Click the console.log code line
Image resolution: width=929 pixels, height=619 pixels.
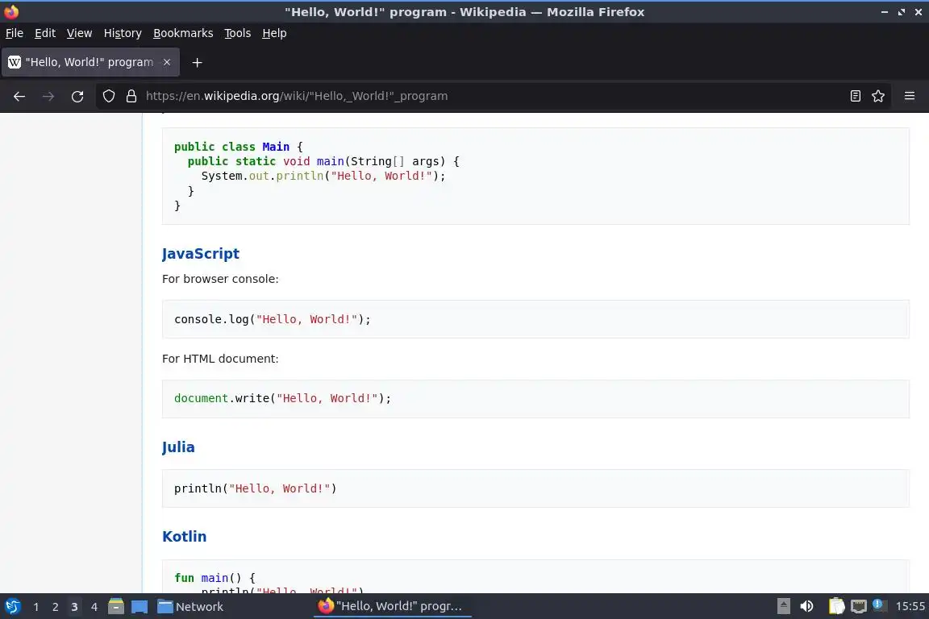pos(273,319)
